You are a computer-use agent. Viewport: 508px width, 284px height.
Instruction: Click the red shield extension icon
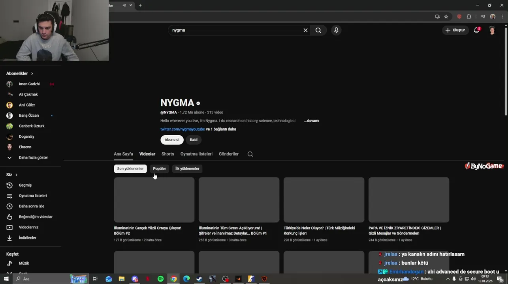[459, 17]
